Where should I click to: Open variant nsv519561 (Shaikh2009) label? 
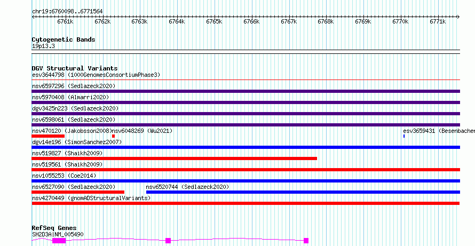[67, 164]
